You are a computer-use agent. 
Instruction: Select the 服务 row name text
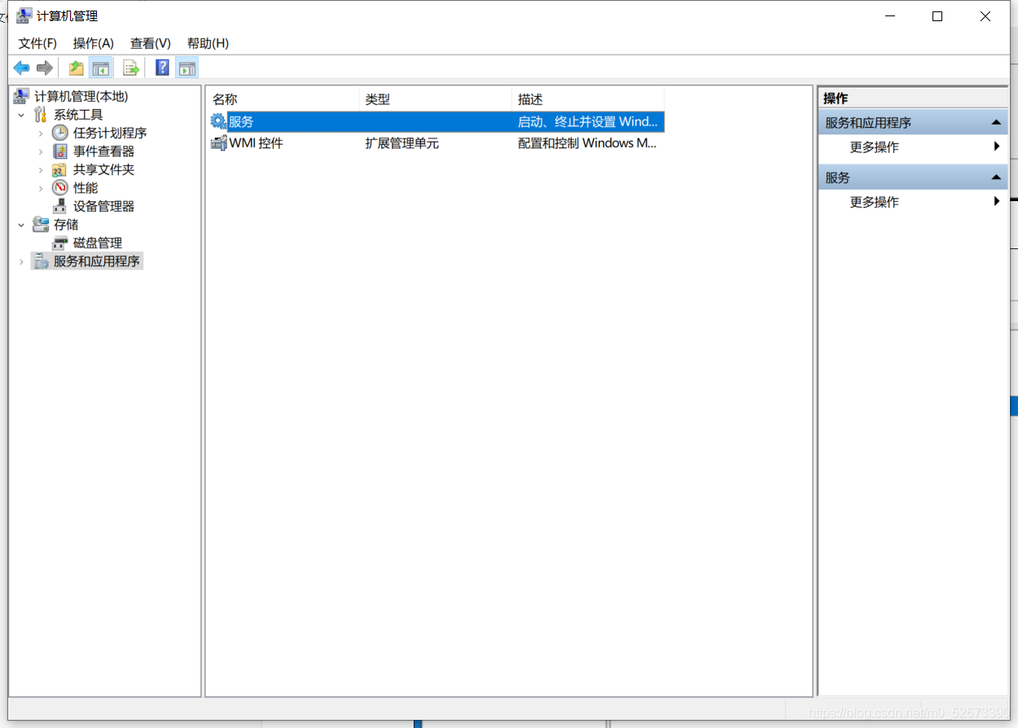point(241,121)
